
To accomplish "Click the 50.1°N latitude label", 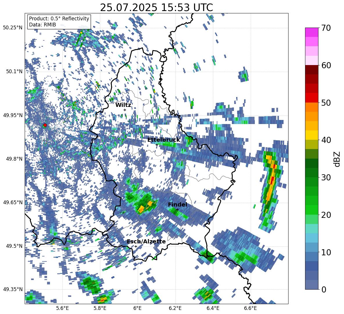I will pyautogui.click(x=14, y=71).
